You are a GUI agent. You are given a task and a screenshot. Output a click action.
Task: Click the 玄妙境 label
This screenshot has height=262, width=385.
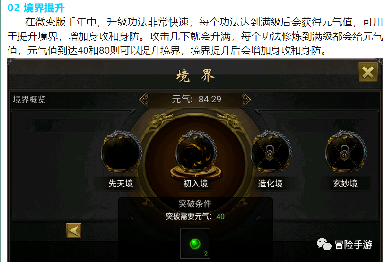pos(345,184)
